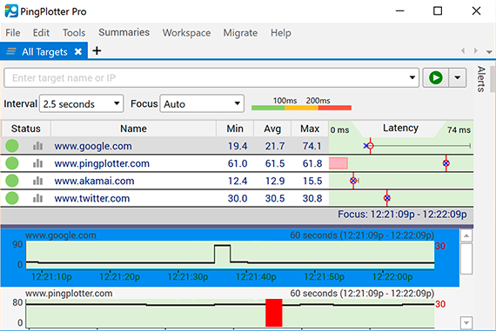Open the Alerts side panel

[x=481, y=79]
